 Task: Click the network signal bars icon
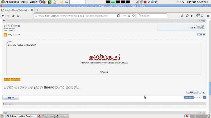(x=137, y=2)
